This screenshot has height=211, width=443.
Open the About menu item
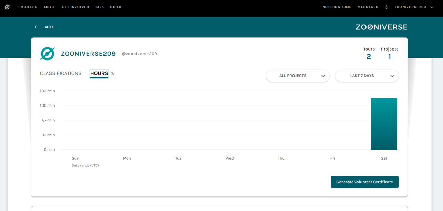pyautogui.click(x=50, y=7)
